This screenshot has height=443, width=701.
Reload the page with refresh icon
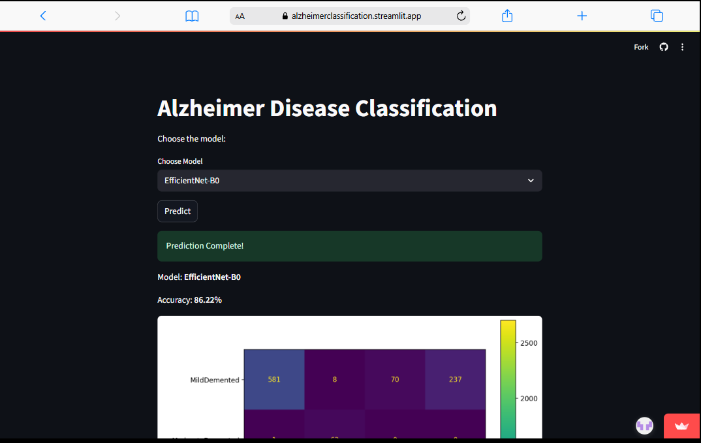click(461, 16)
